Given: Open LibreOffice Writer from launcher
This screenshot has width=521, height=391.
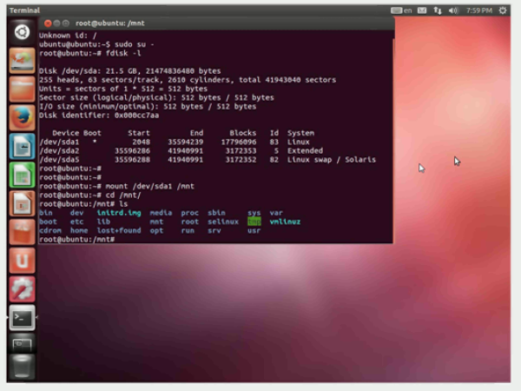Looking at the screenshot, I should (x=23, y=146).
